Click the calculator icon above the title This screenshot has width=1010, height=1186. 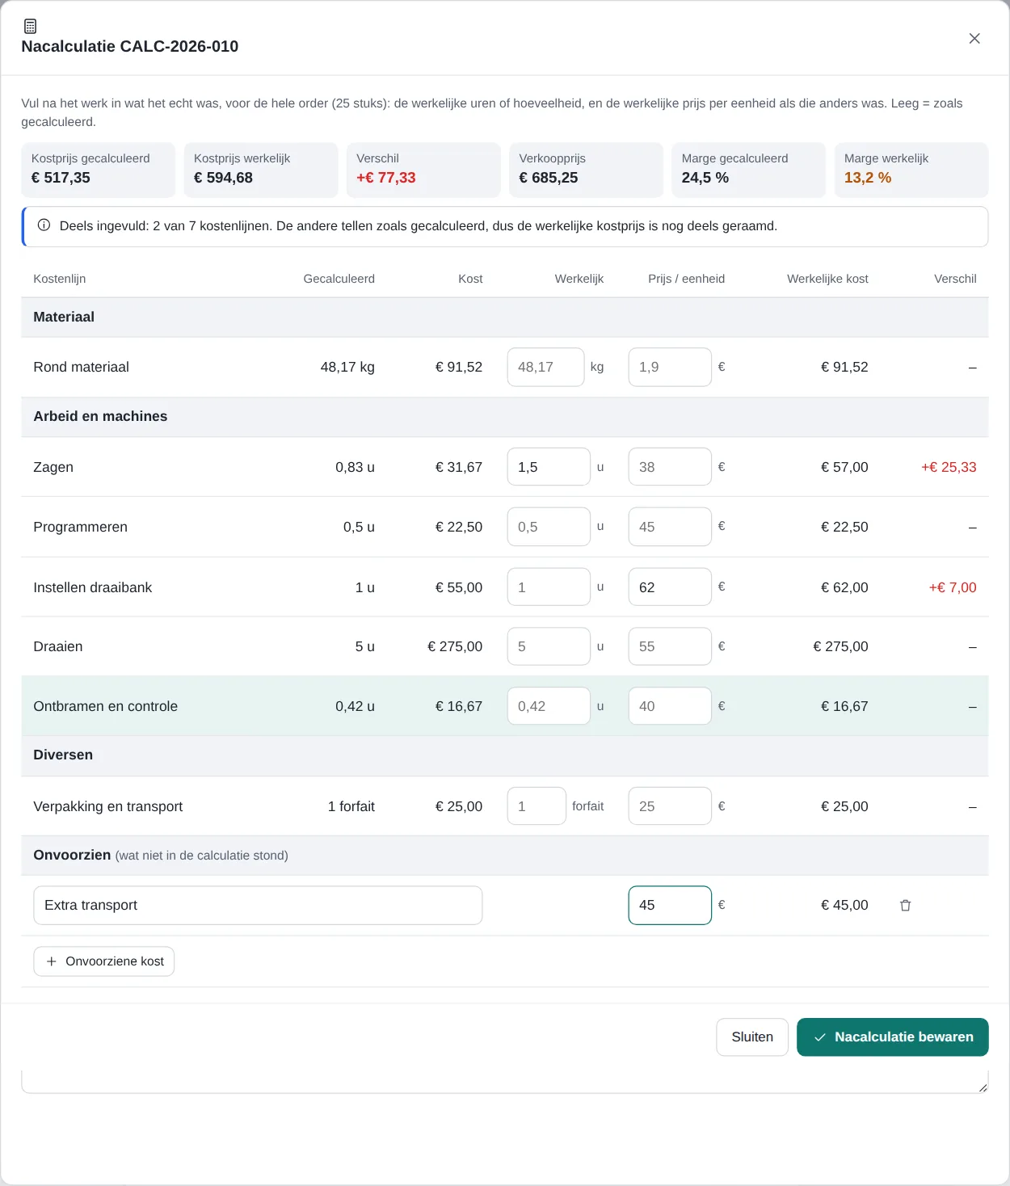(30, 26)
